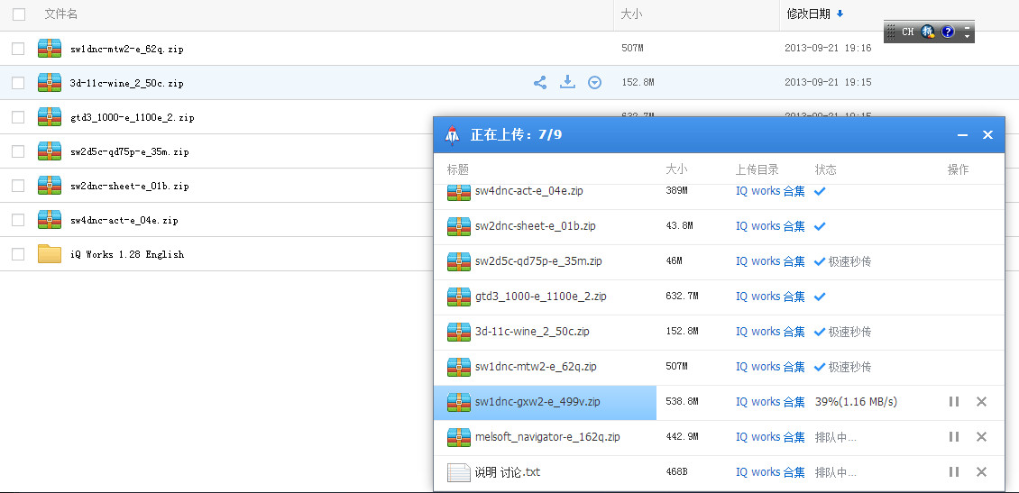Open IQ works 合集 link for sw4dnc-act-e_04e.zip
Screen dimensions: 1019x493
pyautogui.click(x=770, y=191)
